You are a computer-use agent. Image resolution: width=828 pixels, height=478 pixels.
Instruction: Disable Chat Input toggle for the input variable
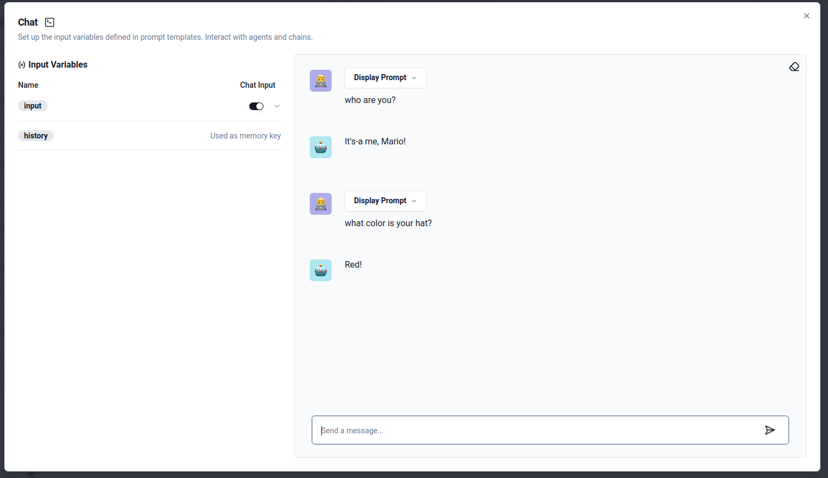point(256,106)
